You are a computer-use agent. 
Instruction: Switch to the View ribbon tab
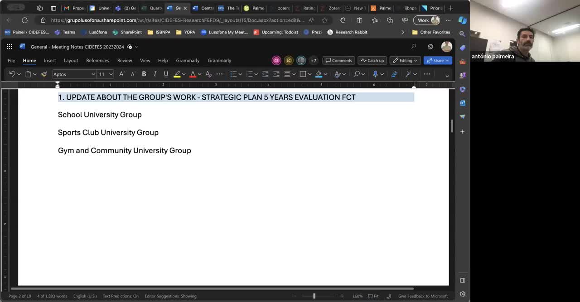(145, 60)
